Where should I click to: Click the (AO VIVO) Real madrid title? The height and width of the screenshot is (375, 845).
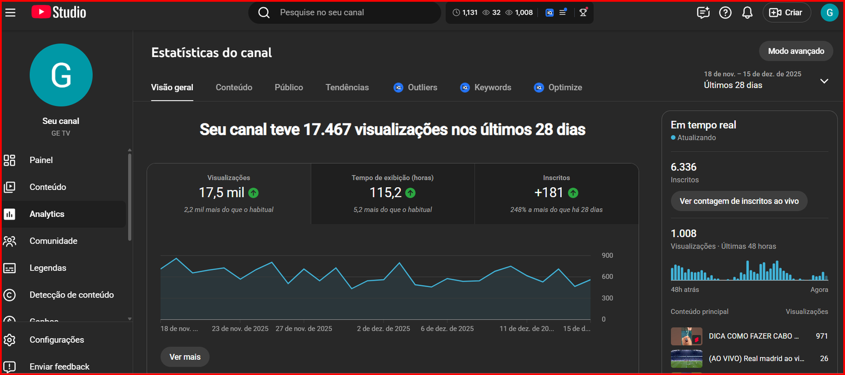tap(756, 359)
